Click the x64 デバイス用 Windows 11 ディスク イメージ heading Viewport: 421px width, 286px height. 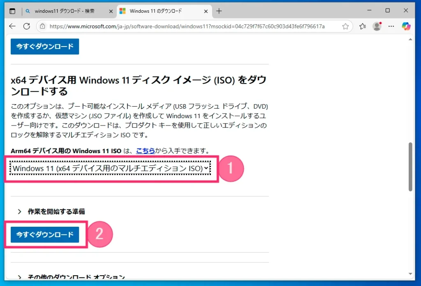pyautogui.click(x=139, y=86)
